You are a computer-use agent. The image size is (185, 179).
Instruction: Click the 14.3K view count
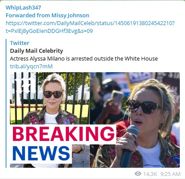click(x=150, y=174)
